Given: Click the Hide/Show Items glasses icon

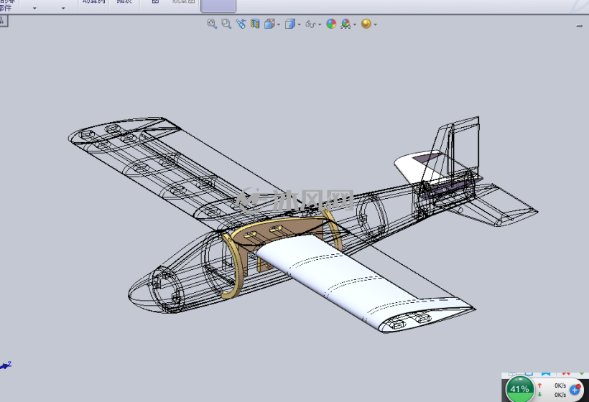Looking at the screenshot, I should (x=310, y=24).
